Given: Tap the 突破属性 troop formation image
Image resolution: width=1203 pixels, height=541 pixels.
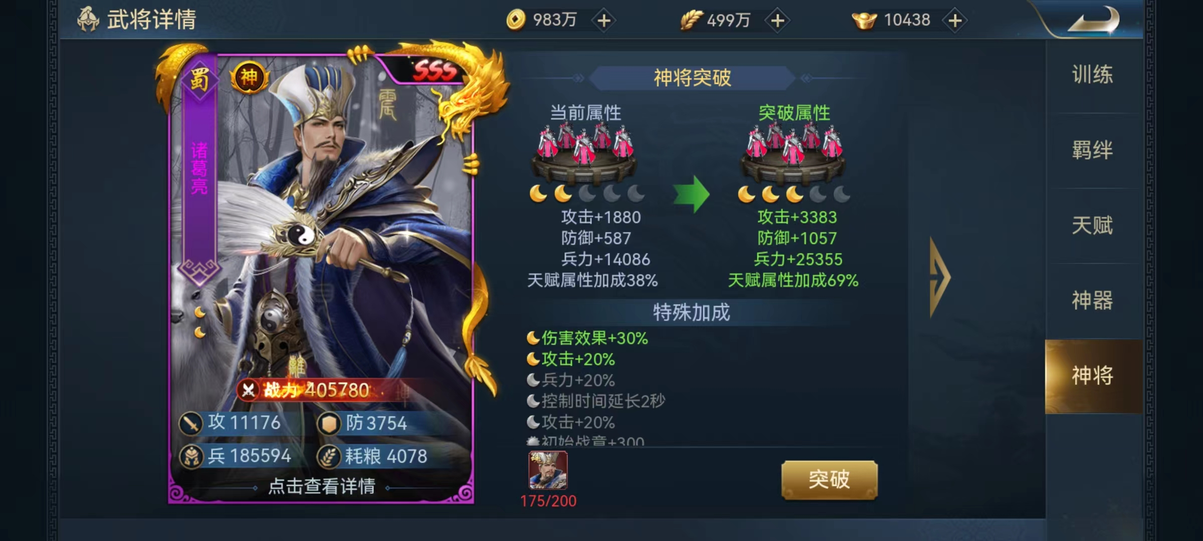Looking at the screenshot, I should tap(793, 152).
